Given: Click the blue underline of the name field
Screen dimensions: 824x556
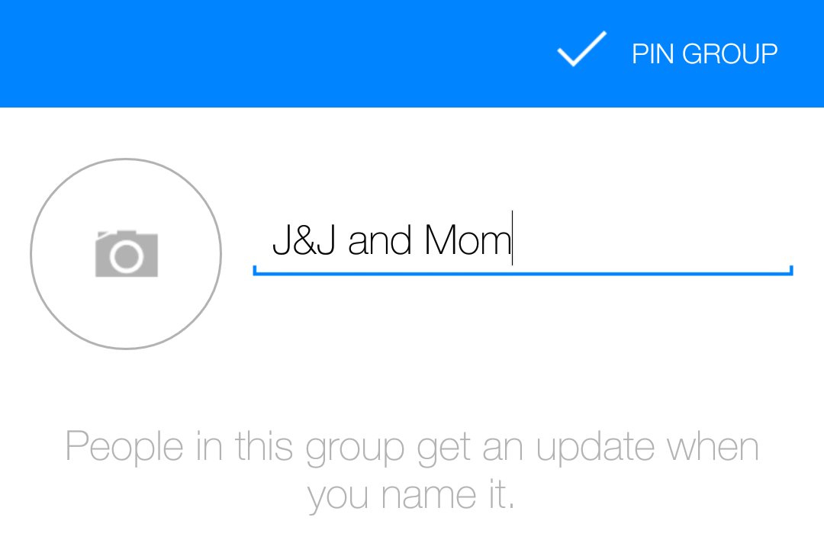Looking at the screenshot, I should [x=523, y=272].
